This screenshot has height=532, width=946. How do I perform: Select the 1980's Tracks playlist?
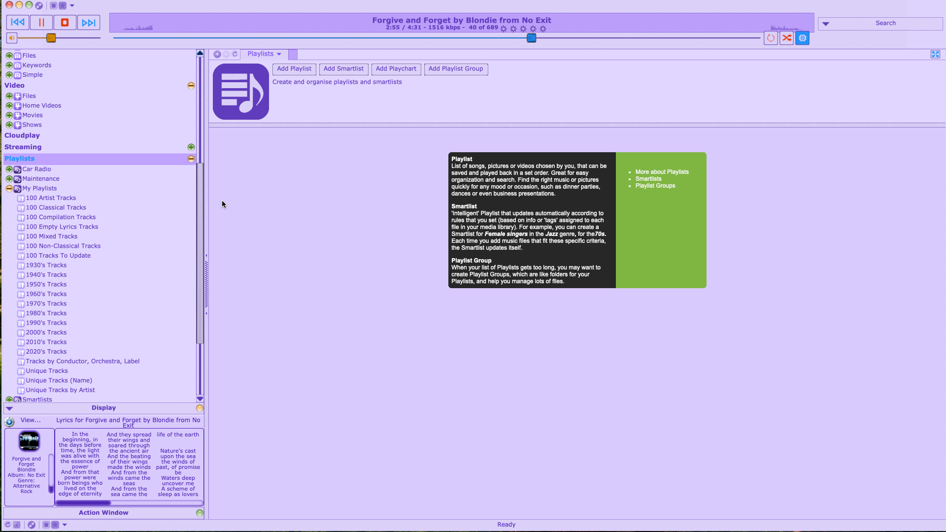pyautogui.click(x=45, y=313)
